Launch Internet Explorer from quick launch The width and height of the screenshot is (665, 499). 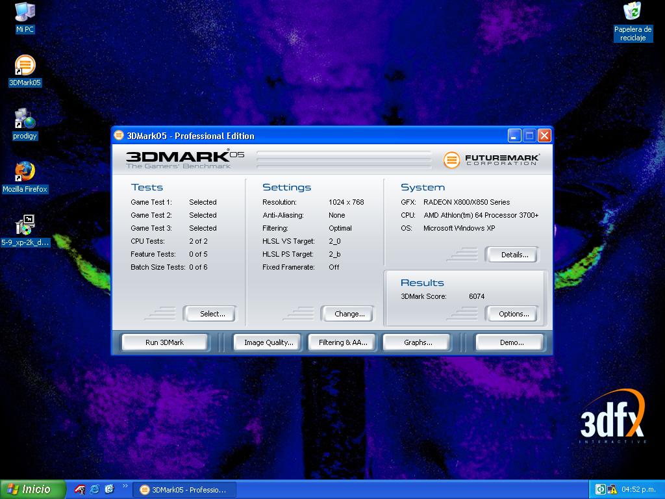tap(95, 490)
